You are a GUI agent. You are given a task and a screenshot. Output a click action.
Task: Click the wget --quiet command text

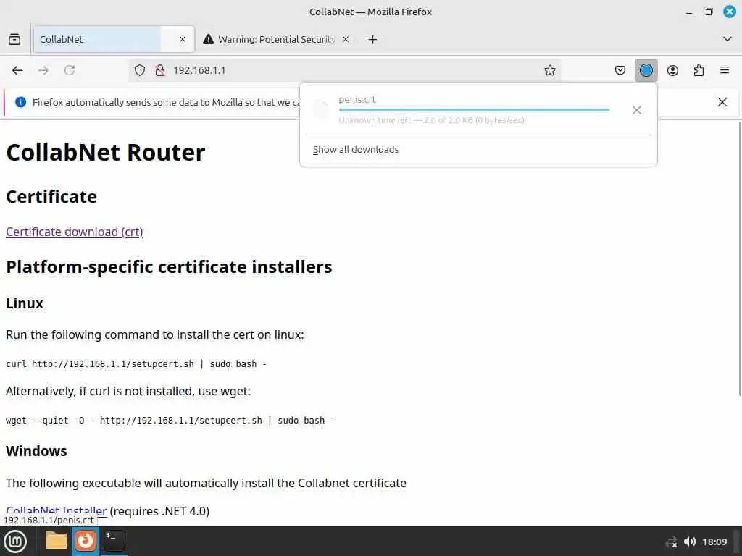[x=170, y=421]
